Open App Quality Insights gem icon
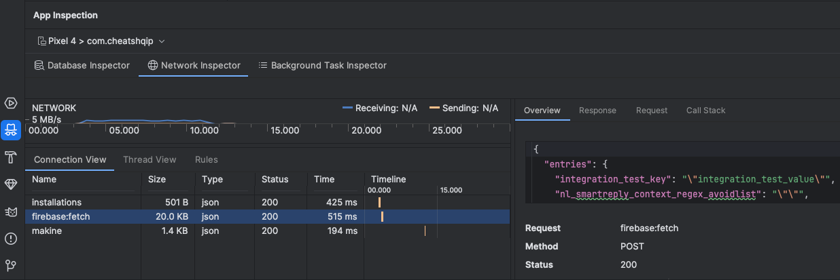The image size is (840, 280). (11, 184)
